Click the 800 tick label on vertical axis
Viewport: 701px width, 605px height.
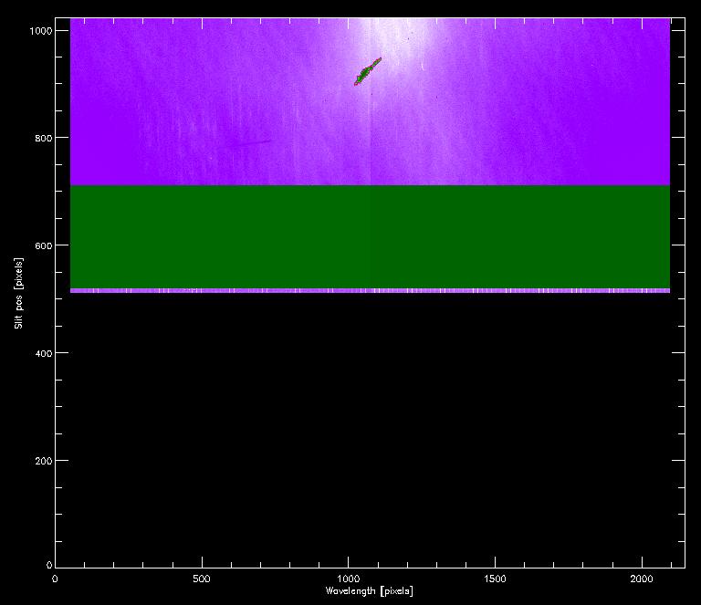(44, 138)
